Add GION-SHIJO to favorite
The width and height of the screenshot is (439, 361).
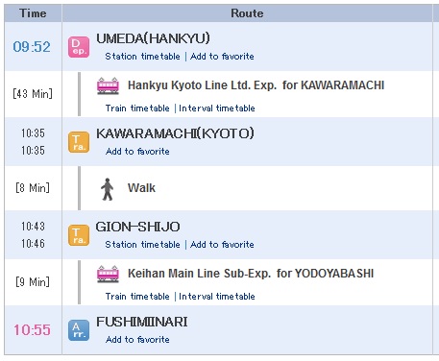pos(222,245)
